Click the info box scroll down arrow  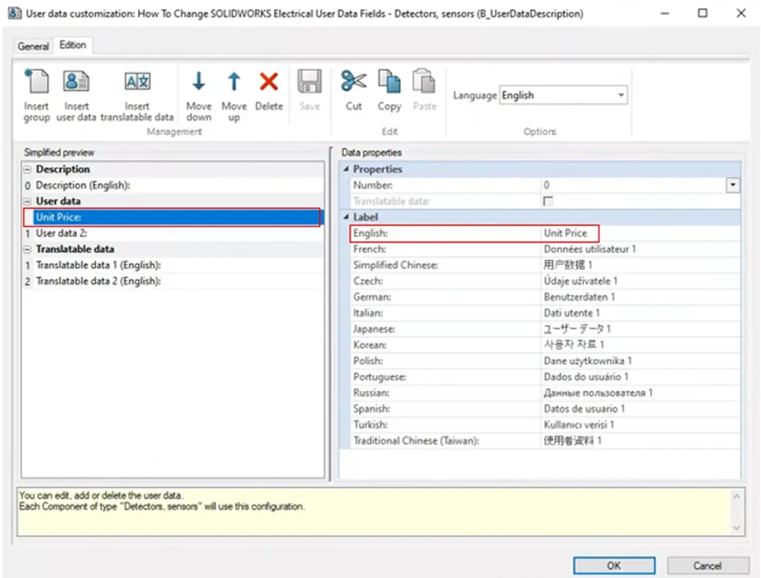pyautogui.click(x=736, y=528)
